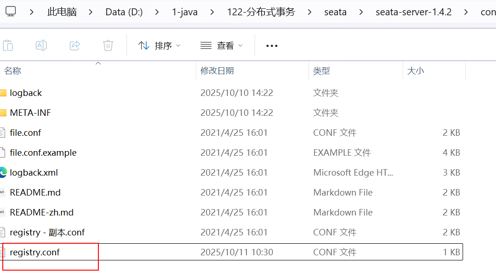
Task: Select the file.conf.example file
Action: tap(43, 153)
